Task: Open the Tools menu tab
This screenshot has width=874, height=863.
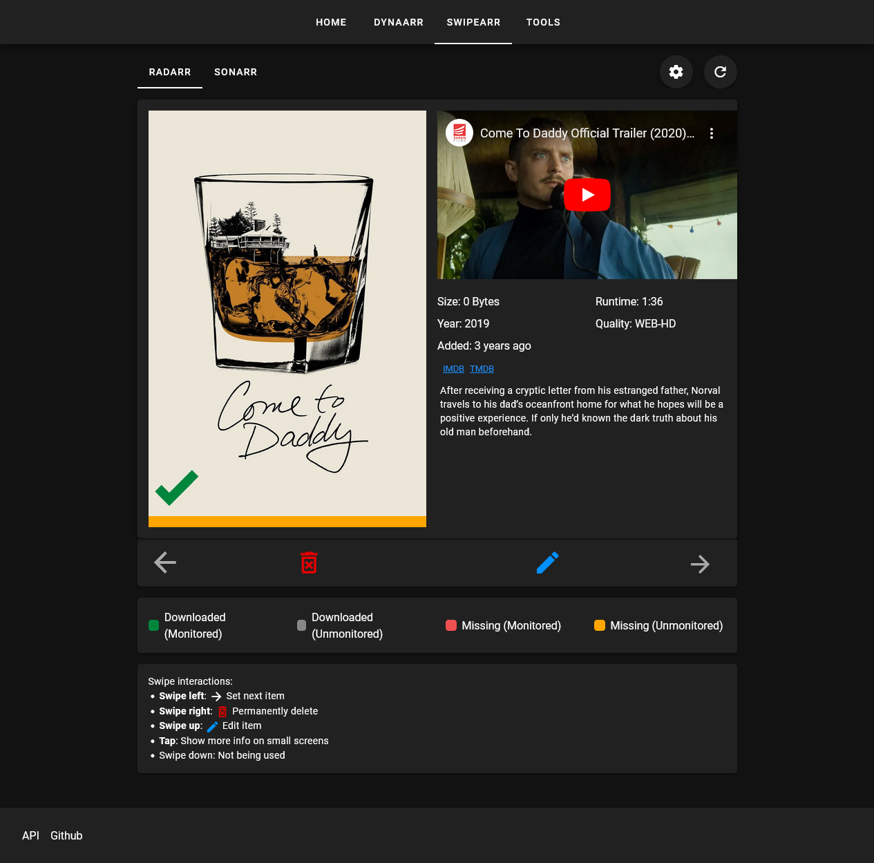Action: click(543, 22)
